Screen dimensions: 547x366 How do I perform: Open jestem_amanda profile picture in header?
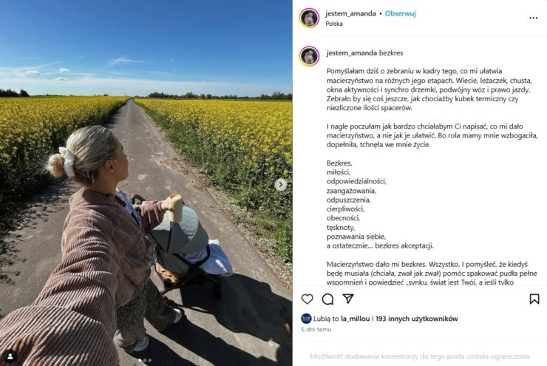309,18
